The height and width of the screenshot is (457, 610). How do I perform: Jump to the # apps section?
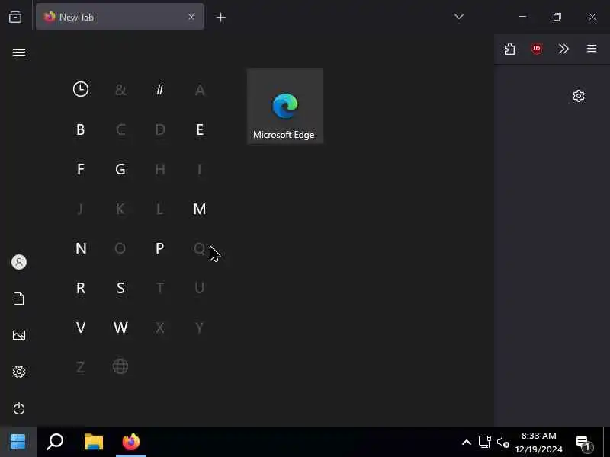click(159, 90)
